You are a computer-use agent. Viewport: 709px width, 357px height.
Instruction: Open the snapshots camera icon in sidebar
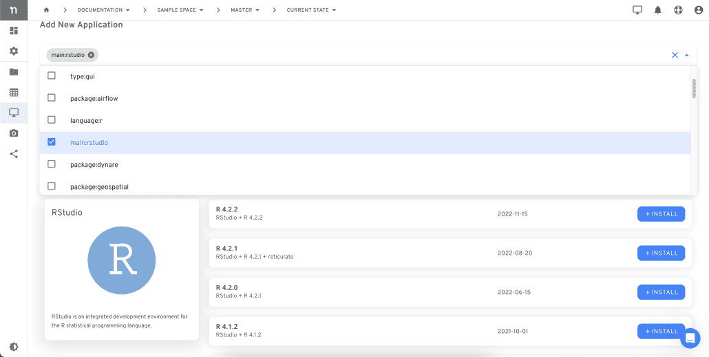coord(14,133)
